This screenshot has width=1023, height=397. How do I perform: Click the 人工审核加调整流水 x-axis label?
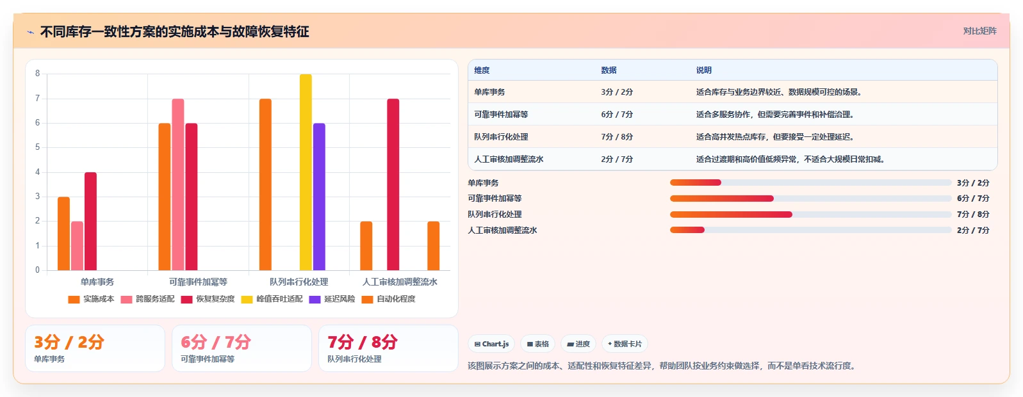click(x=400, y=282)
